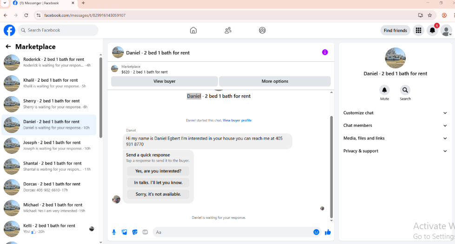Open the account profile avatar menu
455x244 pixels.
[x=446, y=30]
